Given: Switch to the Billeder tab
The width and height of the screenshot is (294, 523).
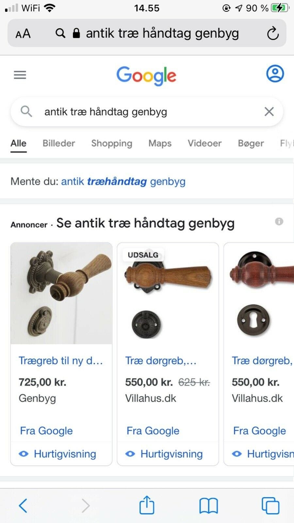Looking at the screenshot, I should [59, 143].
